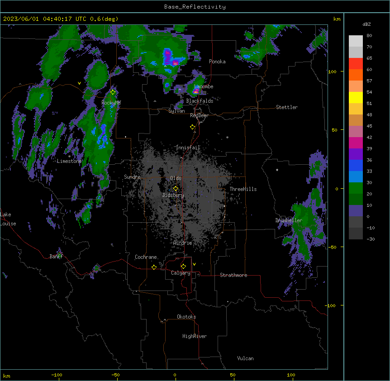Click the Blackfalds city label
Screen dimensions: 390x381
click(200, 101)
